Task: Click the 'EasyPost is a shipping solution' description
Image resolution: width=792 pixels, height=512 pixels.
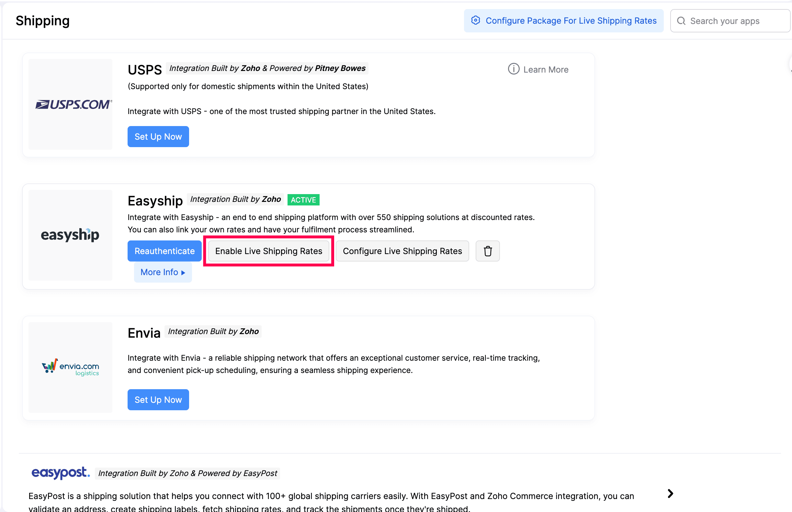Action: [331, 502]
